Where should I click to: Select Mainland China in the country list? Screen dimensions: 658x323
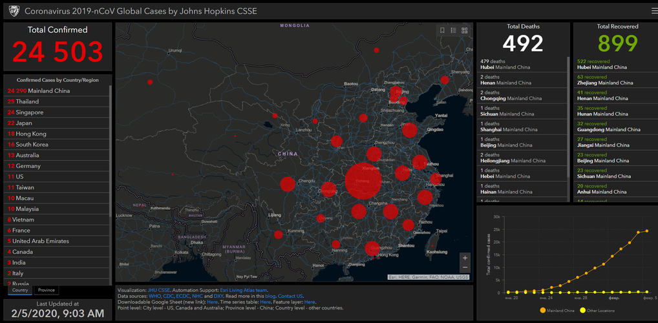click(39, 90)
